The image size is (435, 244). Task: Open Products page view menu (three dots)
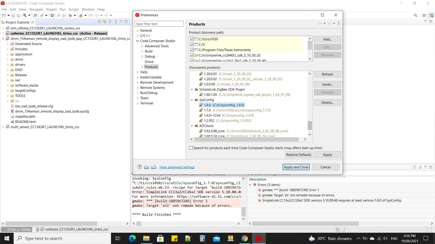pyautogui.click(x=339, y=24)
